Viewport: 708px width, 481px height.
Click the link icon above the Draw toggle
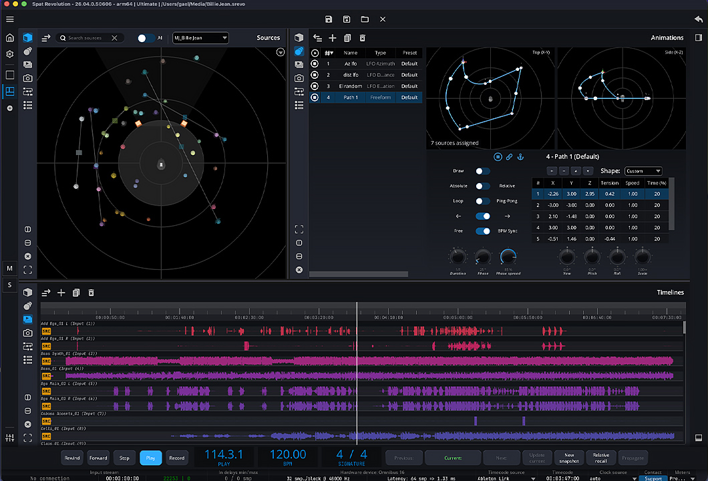[509, 157]
